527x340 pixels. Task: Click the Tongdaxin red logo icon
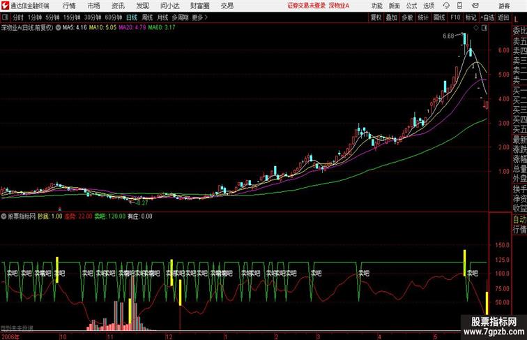[x=5, y=6]
